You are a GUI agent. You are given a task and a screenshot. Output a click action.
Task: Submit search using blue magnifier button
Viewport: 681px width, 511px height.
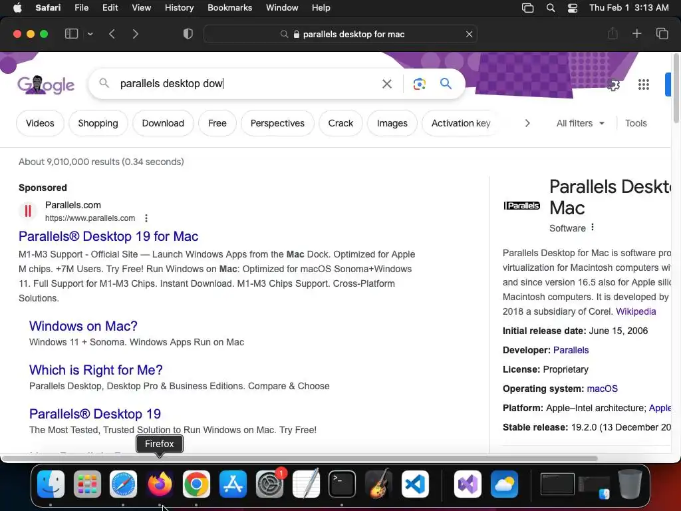pos(446,83)
